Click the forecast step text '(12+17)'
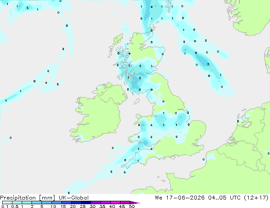270x208 pixels. pos(256,198)
